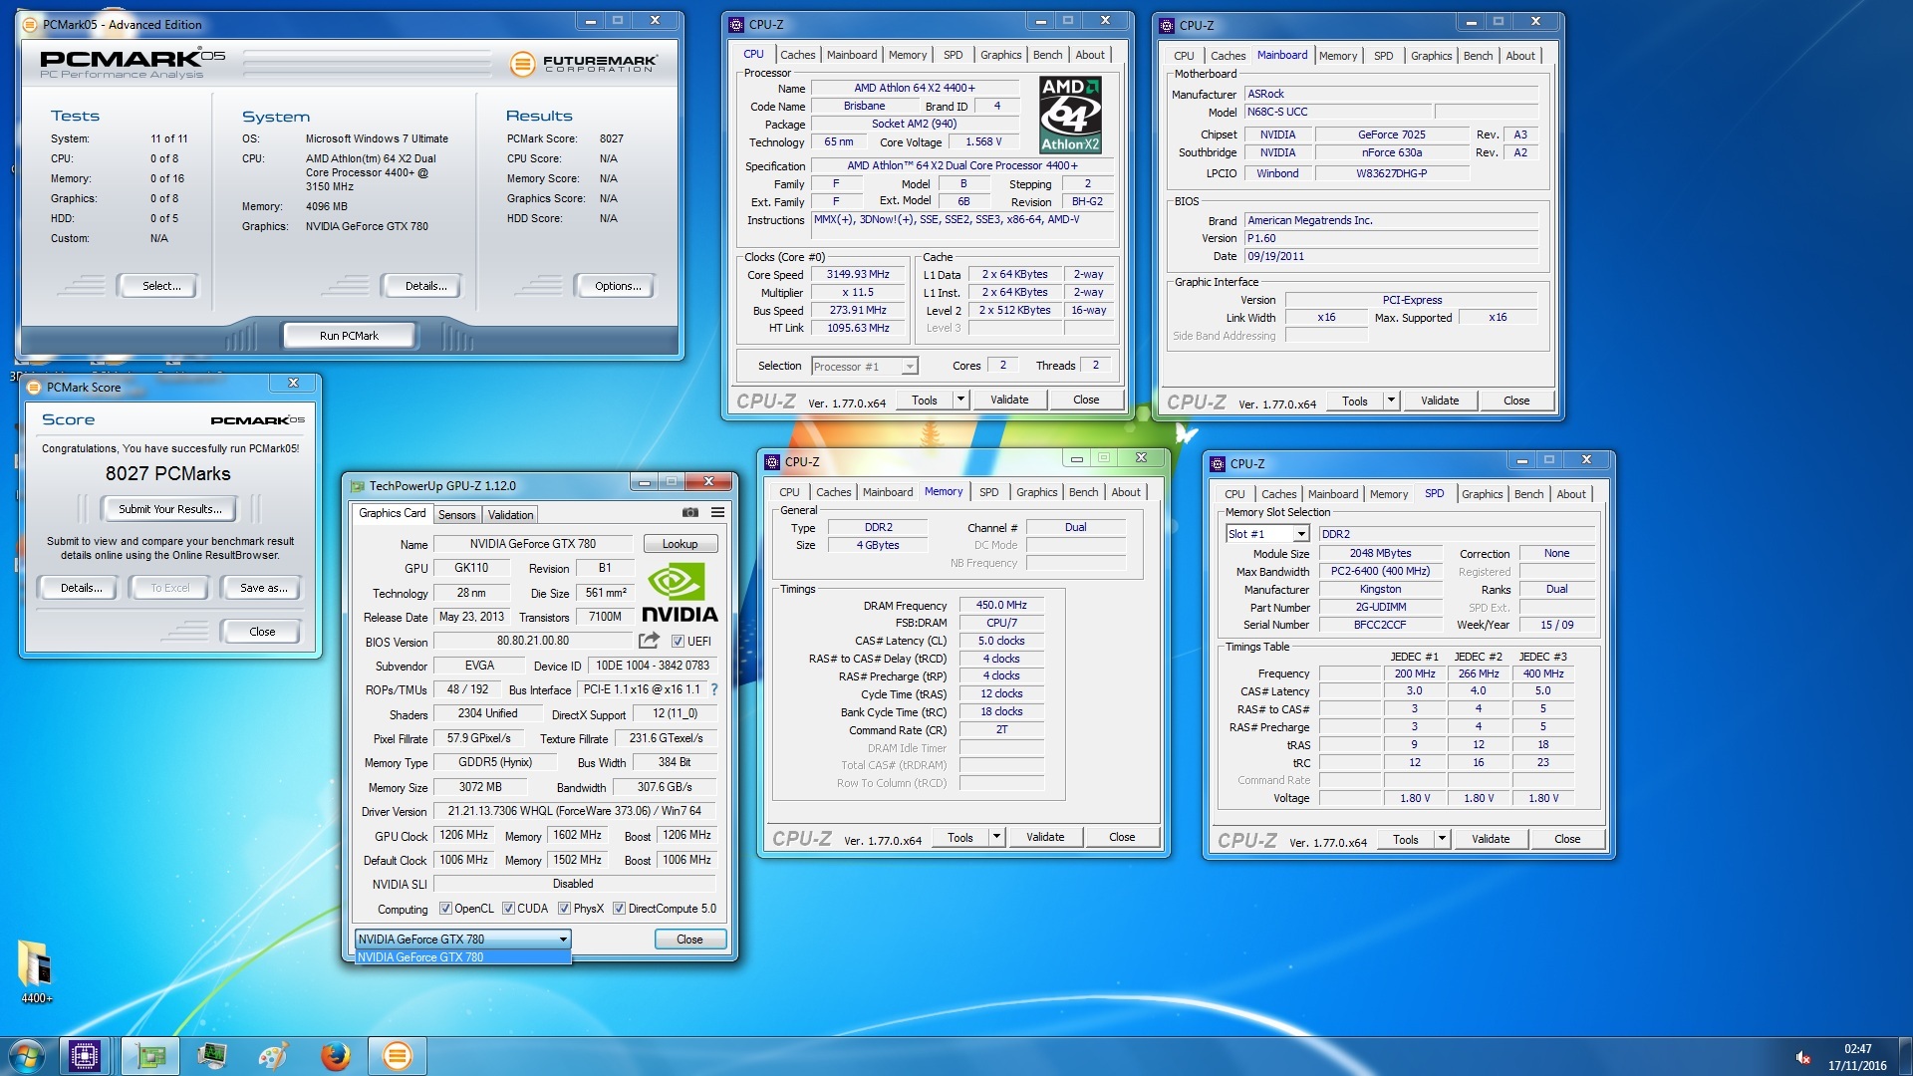Viewport: 1913px width, 1076px height.
Task: Toggle the CUDA checkbox
Action: click(508, 909)
